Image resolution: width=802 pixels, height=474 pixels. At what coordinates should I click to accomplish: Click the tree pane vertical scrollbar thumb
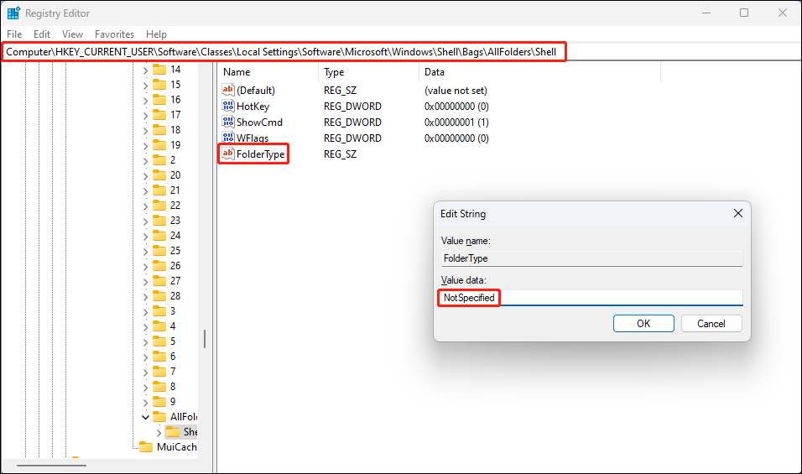(205, 338)
